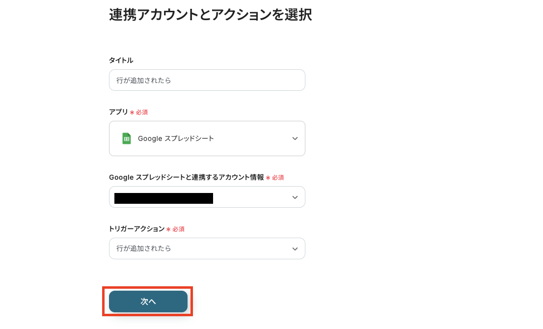Click the タイトル field label
Screen dimensions: 543x329
pyautogui.click(x=121, y=60)
